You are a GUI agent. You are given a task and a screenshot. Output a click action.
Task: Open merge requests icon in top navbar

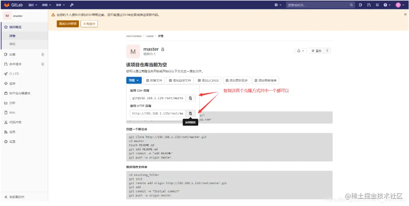click(369, 5)
